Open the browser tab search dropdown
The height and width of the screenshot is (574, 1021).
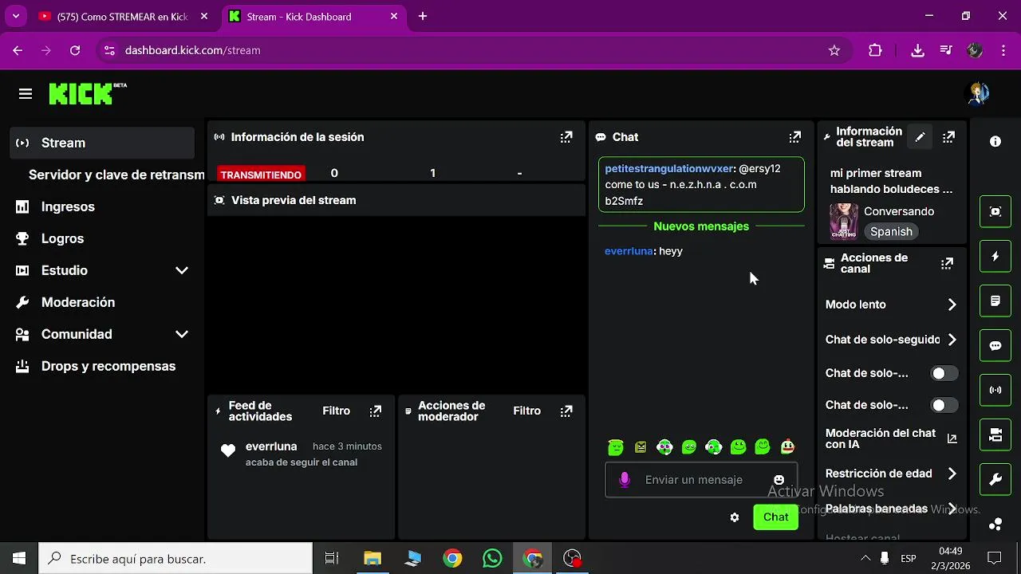point(15,16)
